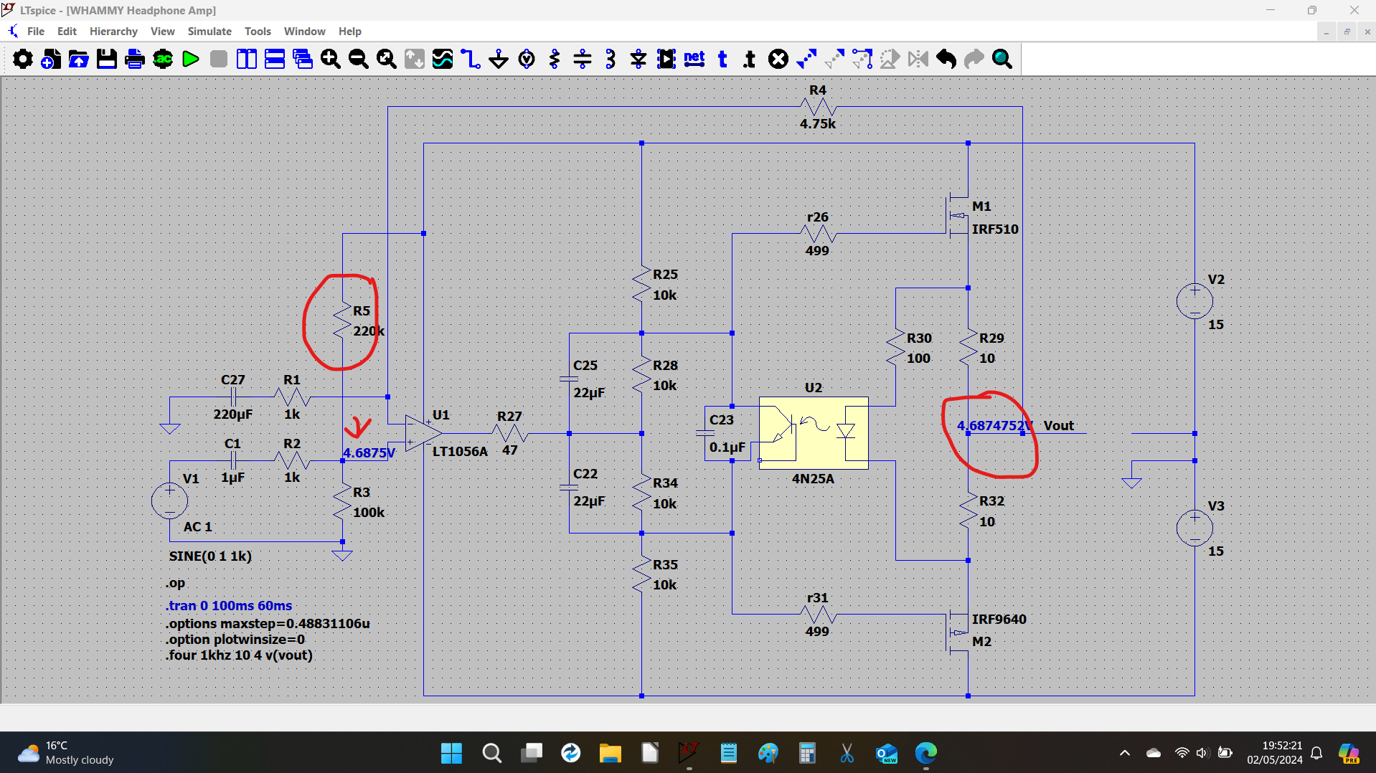Screen dimensions: 1376x773
Task: Open an existing file from folder
Action: pos(78,59)
